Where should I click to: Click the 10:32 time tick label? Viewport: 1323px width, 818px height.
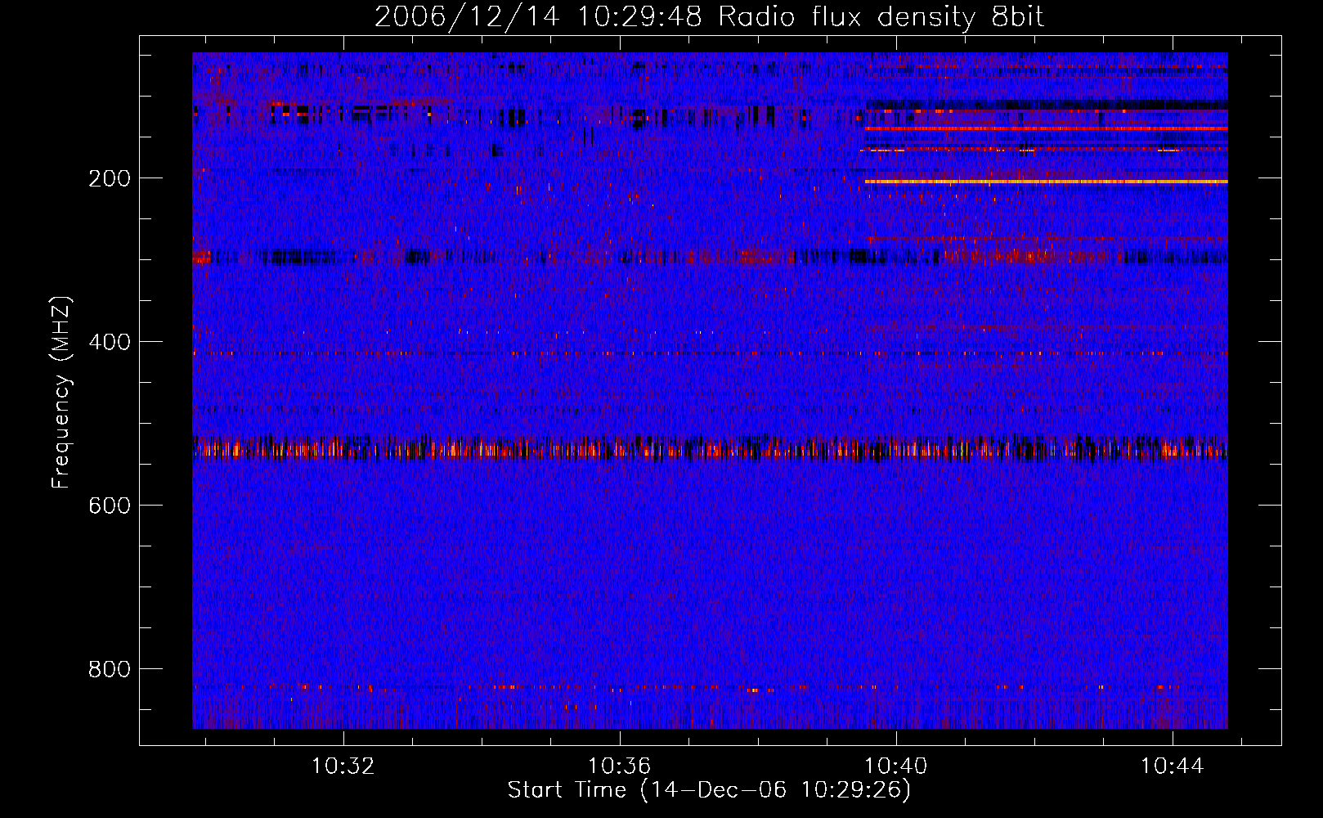click(x=343, y=766)
